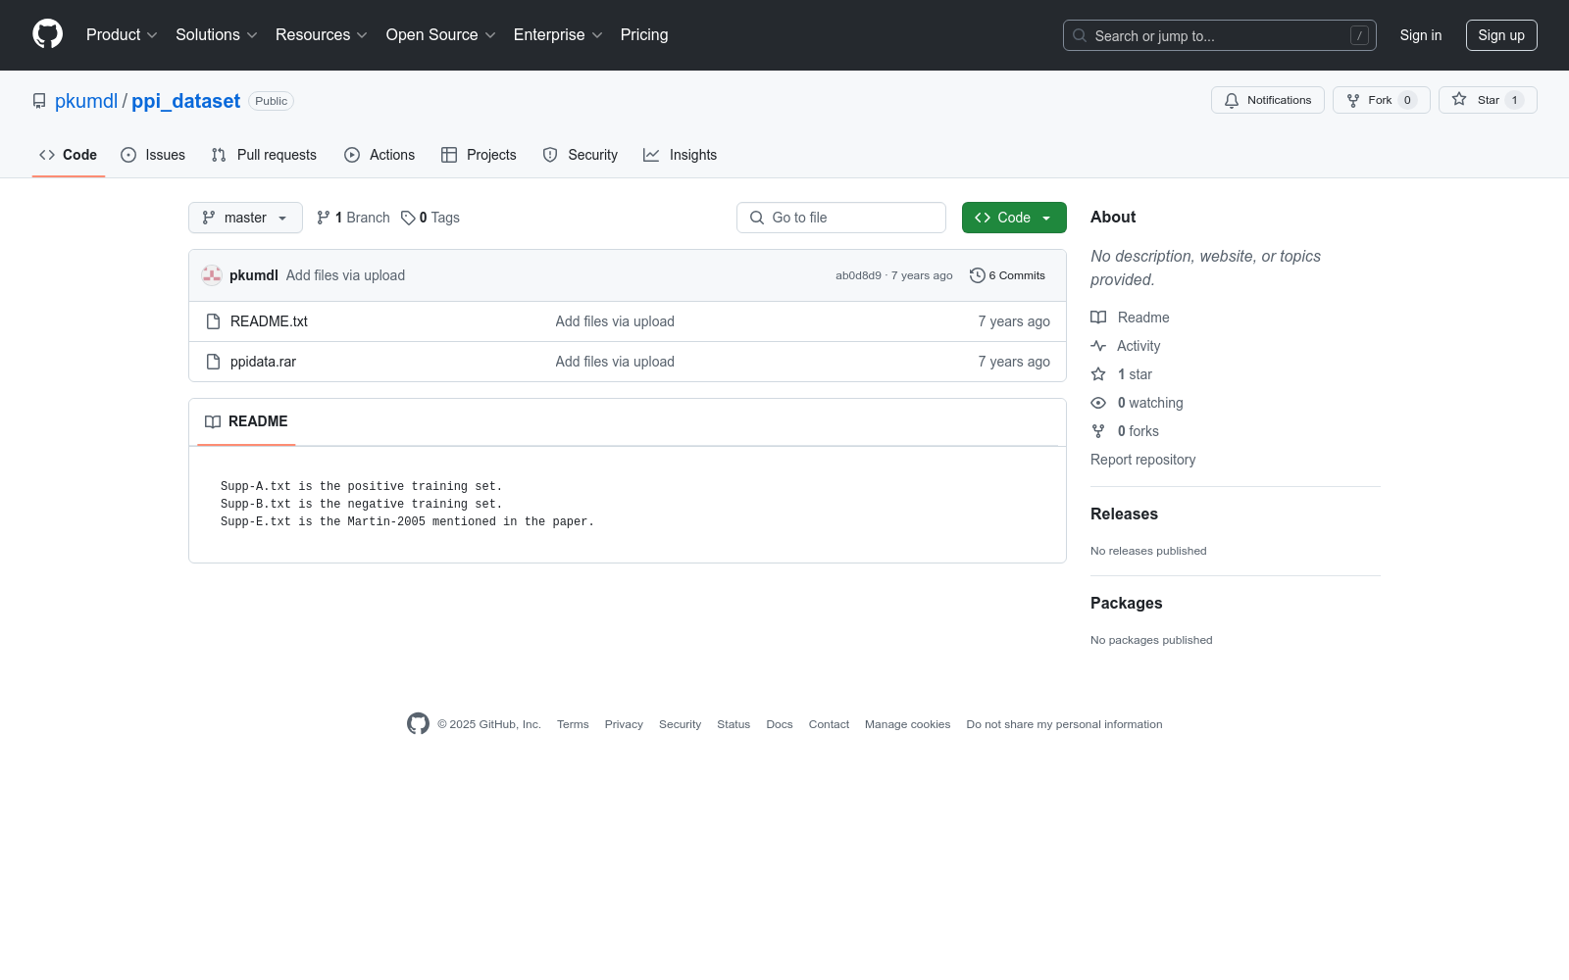View the 0 Tags list

430,218
